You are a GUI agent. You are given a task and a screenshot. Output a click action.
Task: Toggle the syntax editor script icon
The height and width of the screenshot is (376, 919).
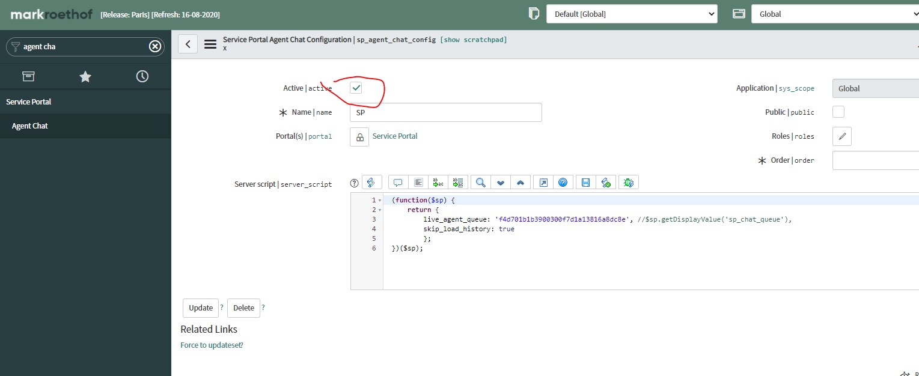tap(371, 183)
